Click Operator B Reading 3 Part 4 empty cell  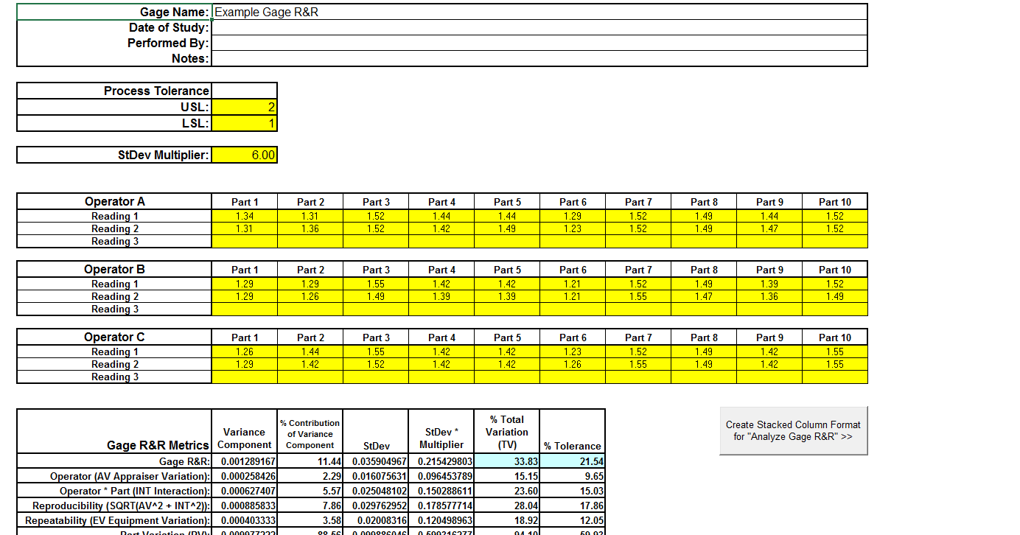click(x=441, y=309)
